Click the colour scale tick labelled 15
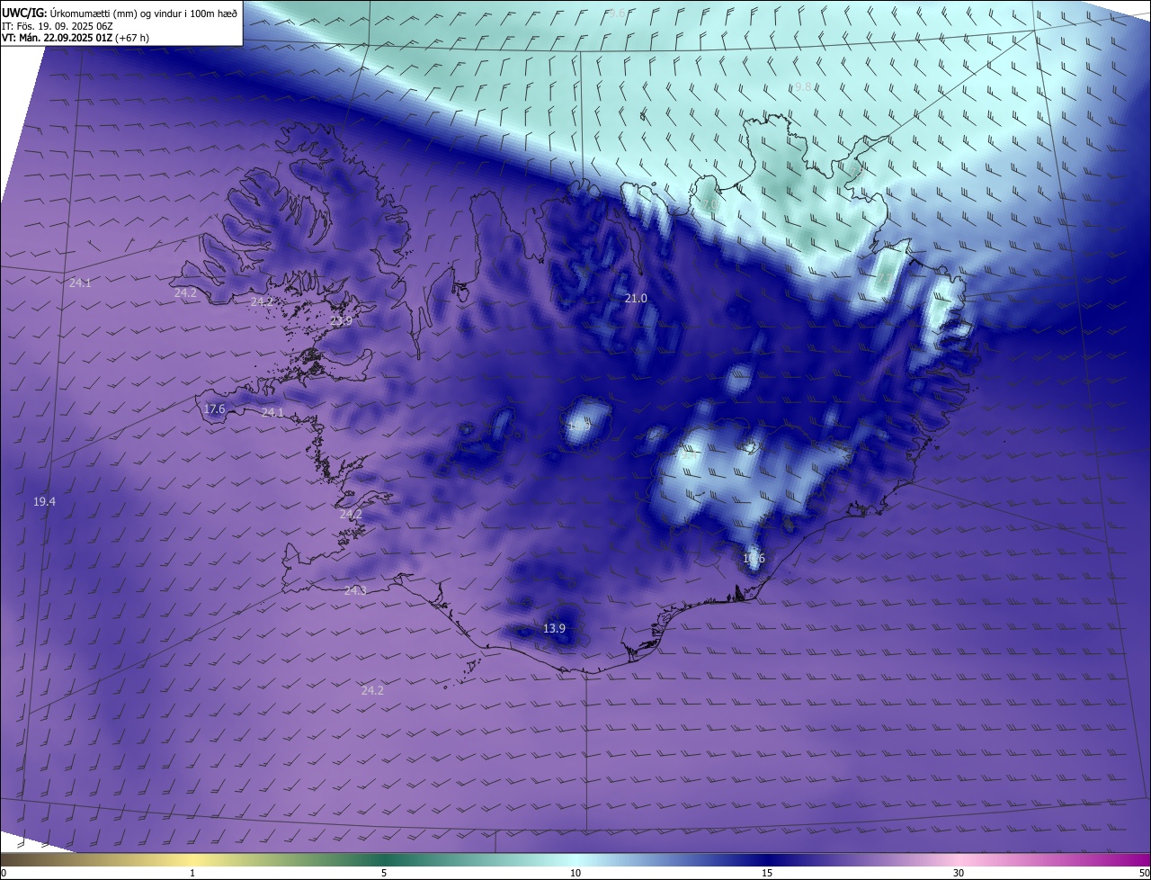This screenshot has height=880, width=1151. coord(767,873)
